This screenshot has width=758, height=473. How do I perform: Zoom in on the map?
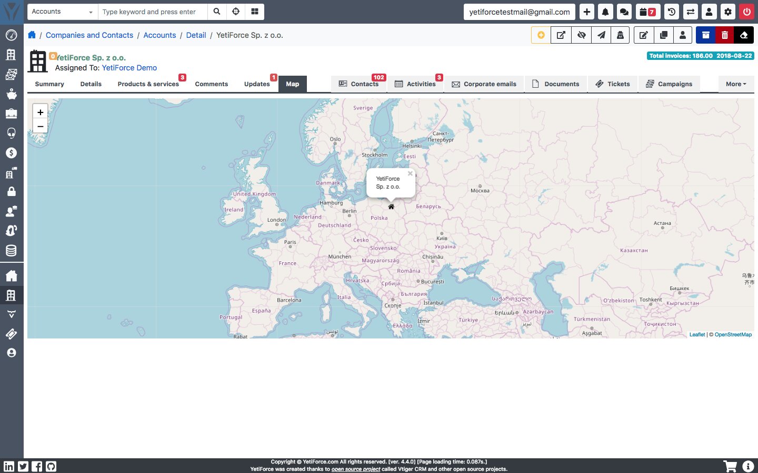click(41, 112)
